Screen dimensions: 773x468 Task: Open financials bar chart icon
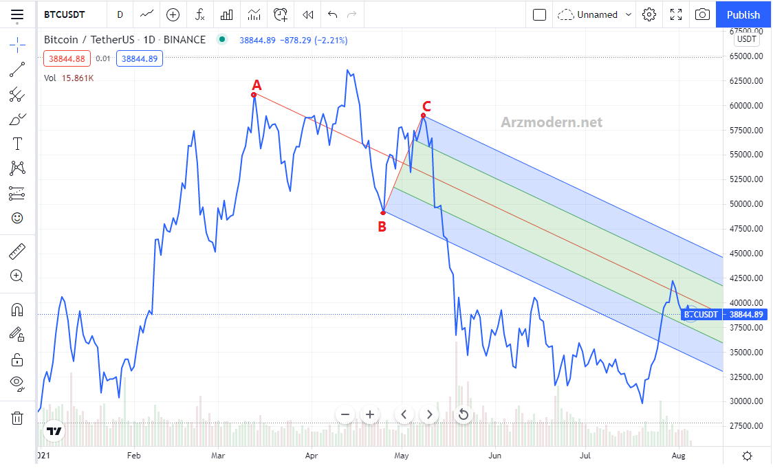(x=227, y=15)
